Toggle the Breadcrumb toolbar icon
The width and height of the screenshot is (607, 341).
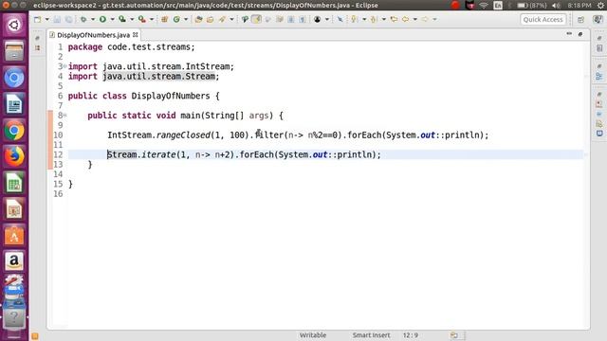point(245,19)
